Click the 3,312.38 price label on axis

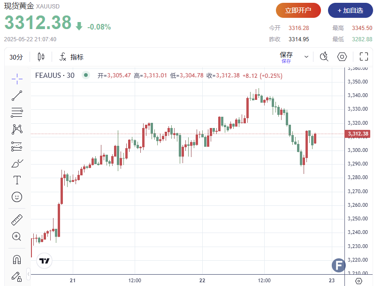[x=358, y=134]
